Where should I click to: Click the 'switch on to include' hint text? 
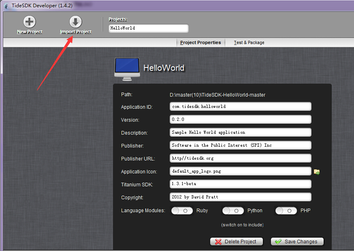pyautogui.click(x=242, y=225)
